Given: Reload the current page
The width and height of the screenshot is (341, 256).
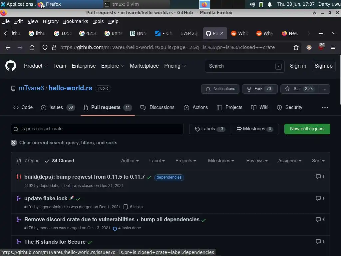Looking at the screenshot, I should (32, 47).
